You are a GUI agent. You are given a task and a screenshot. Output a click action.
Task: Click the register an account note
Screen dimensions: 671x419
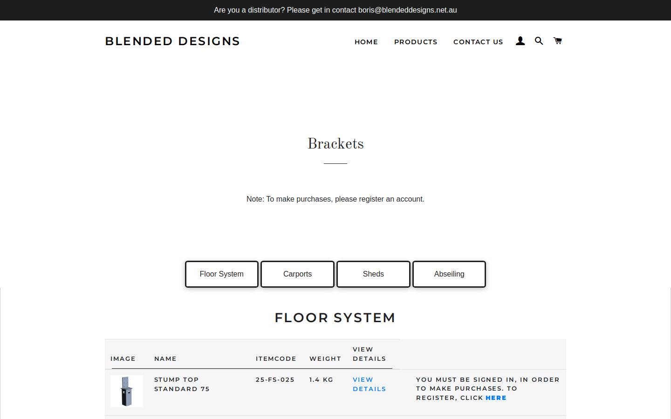click(335, 199)
